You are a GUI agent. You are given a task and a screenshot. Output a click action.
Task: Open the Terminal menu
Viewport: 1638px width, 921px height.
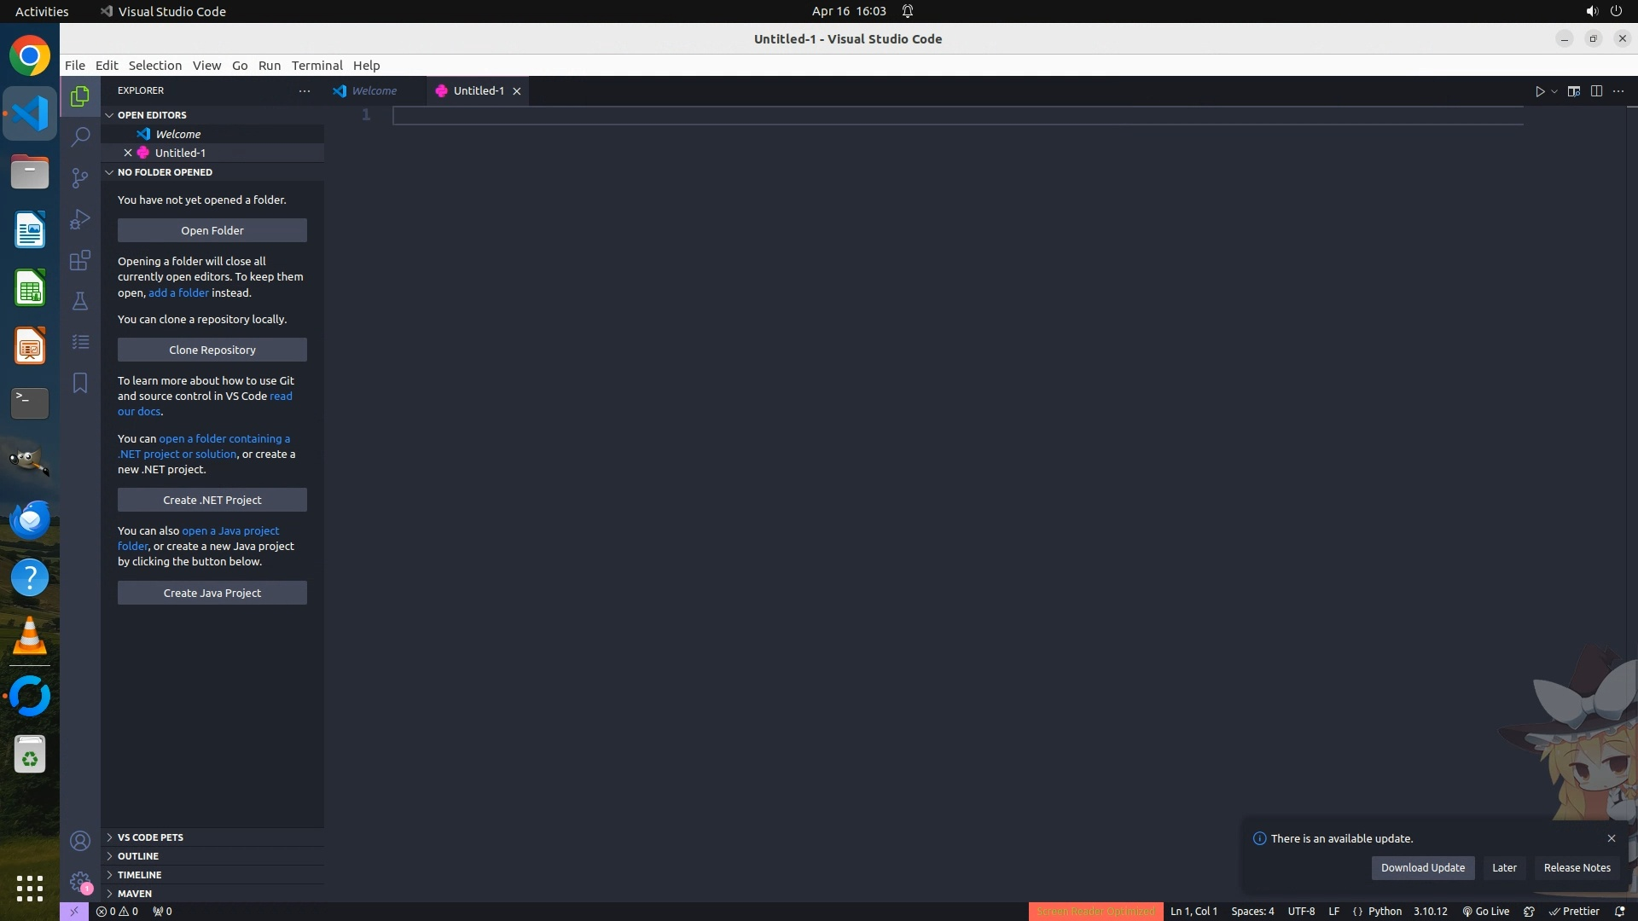tap(317, 66)
